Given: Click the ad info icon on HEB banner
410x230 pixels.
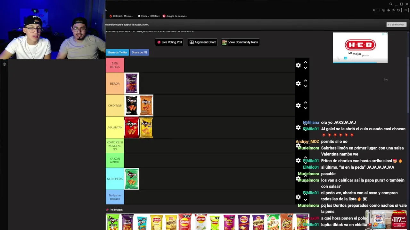Looking at the screenshot, I should [384, 34].
